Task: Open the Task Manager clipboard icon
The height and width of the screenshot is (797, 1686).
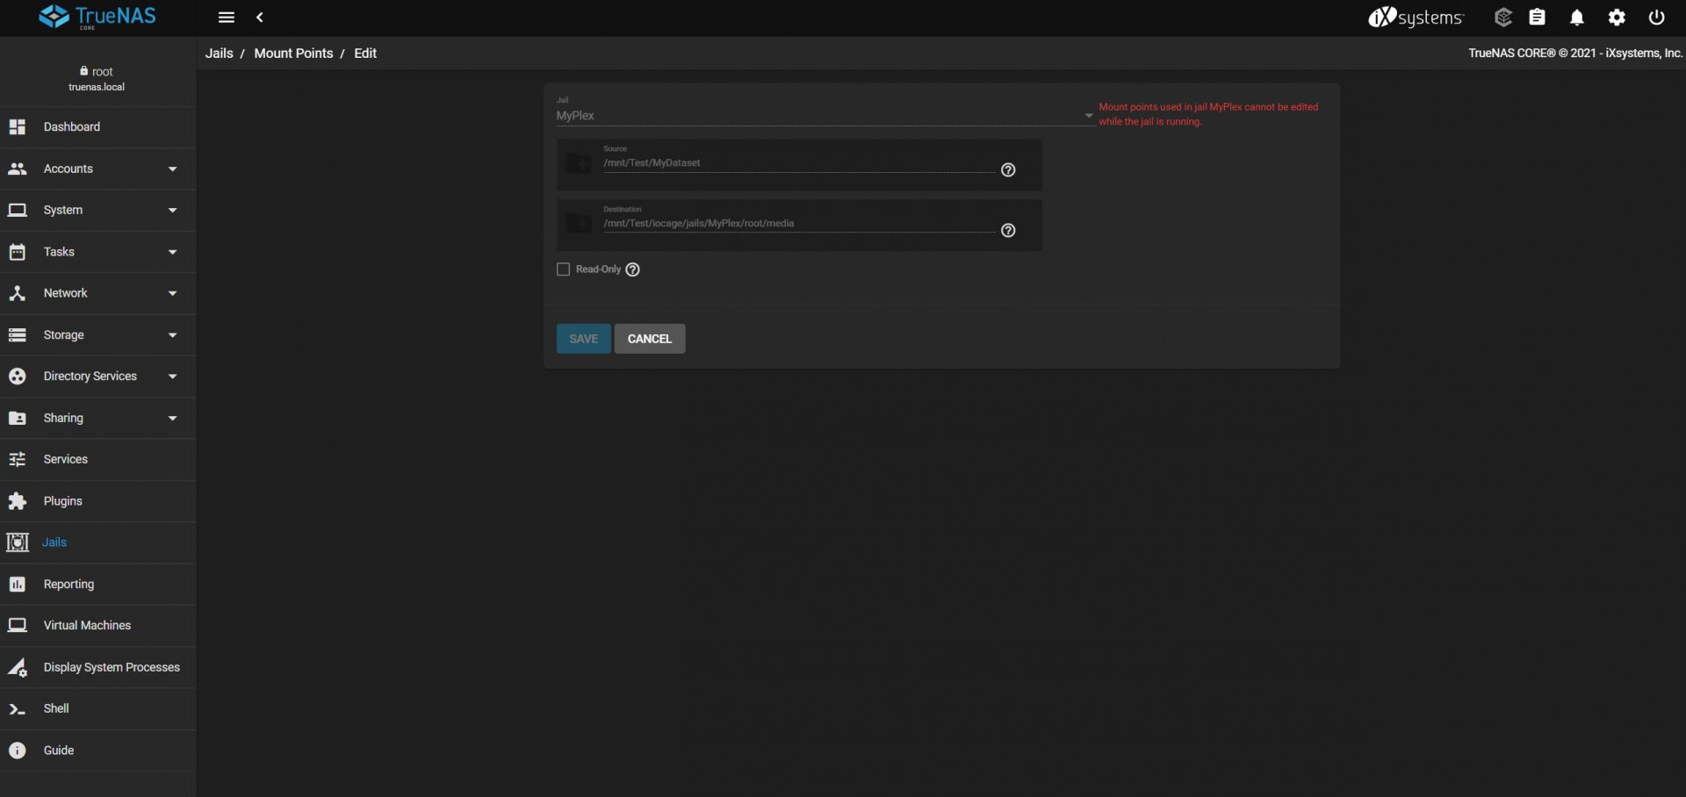Action: pyautogui.click(x=1537, y=18)
